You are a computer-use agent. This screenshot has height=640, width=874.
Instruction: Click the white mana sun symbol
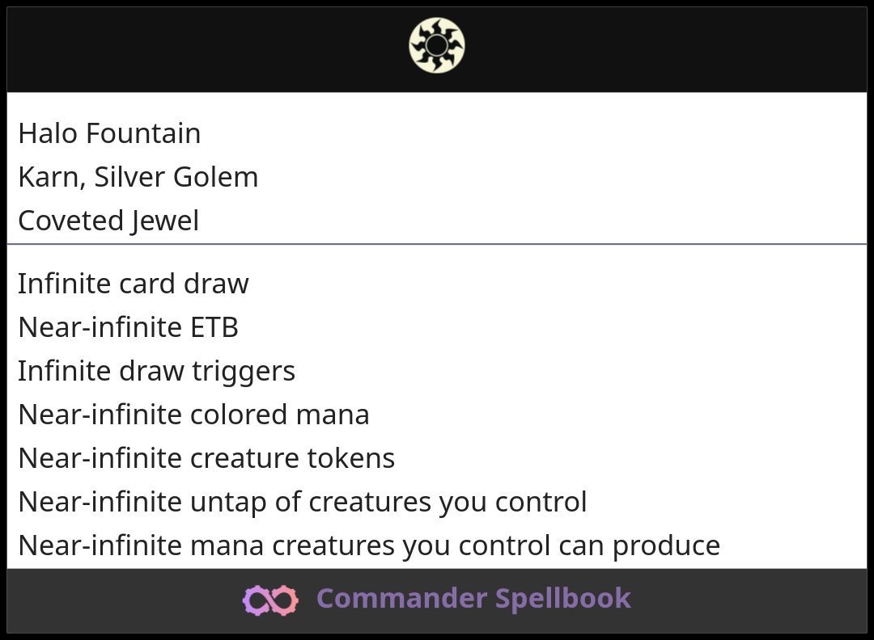click(437, 46)
